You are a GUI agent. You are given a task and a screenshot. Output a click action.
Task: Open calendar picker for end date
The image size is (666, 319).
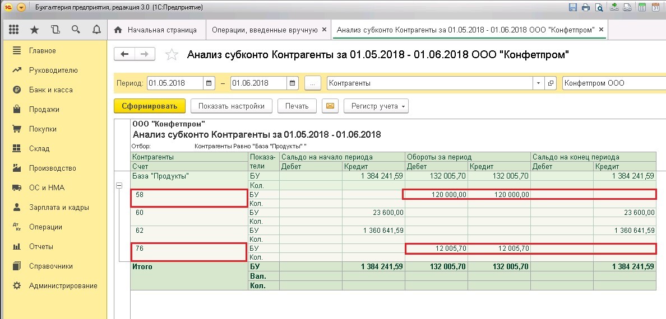[292, 83]
